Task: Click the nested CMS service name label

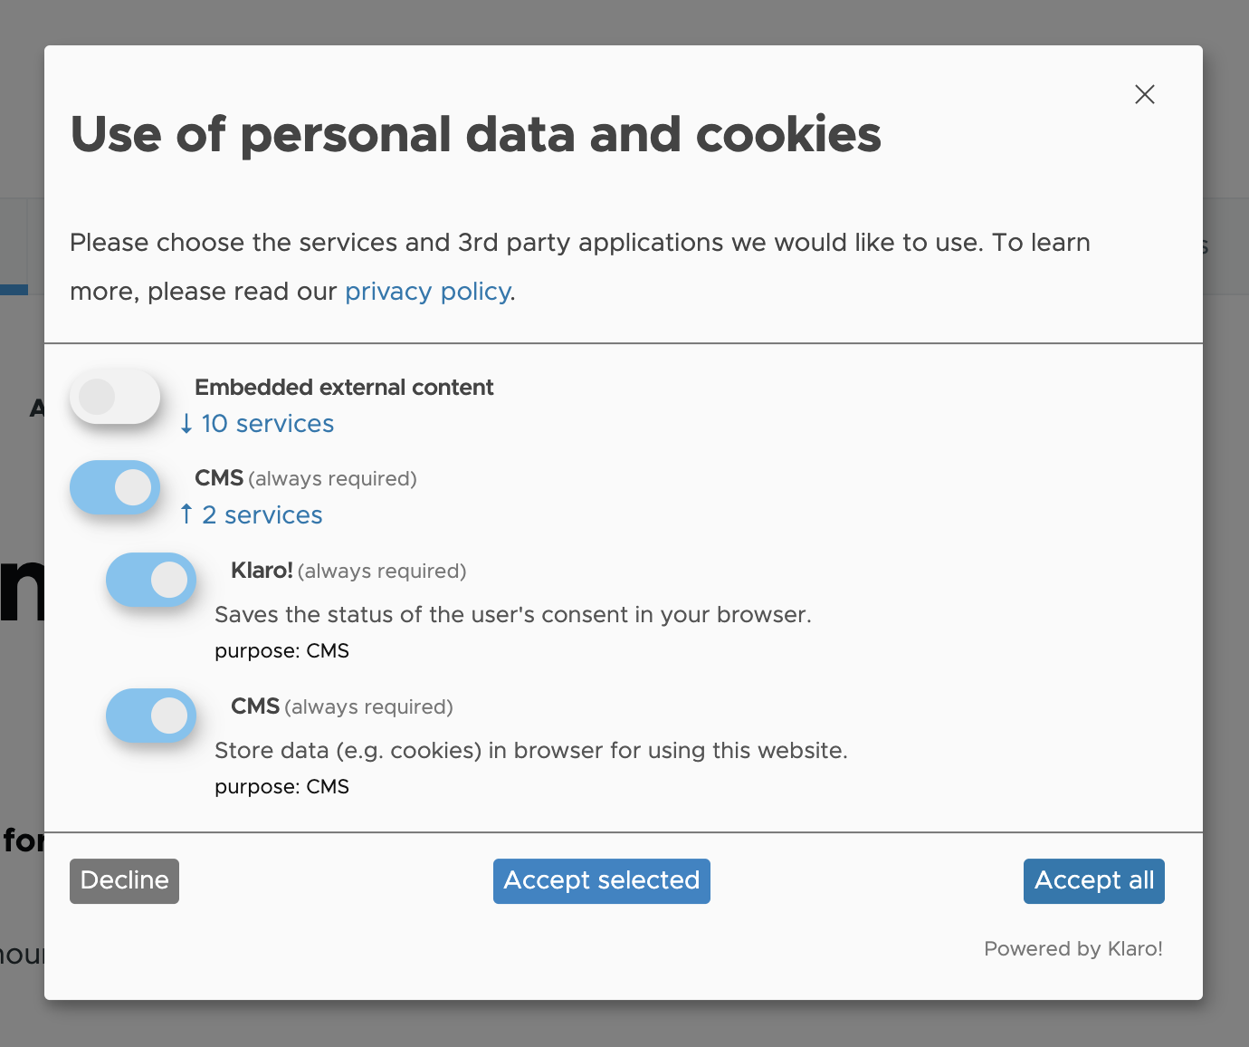Action: pyautogui.click(x=255, y=706)
